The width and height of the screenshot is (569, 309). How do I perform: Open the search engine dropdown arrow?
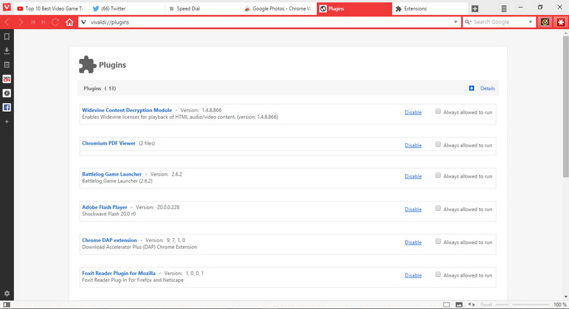click(x=530, y=22)
